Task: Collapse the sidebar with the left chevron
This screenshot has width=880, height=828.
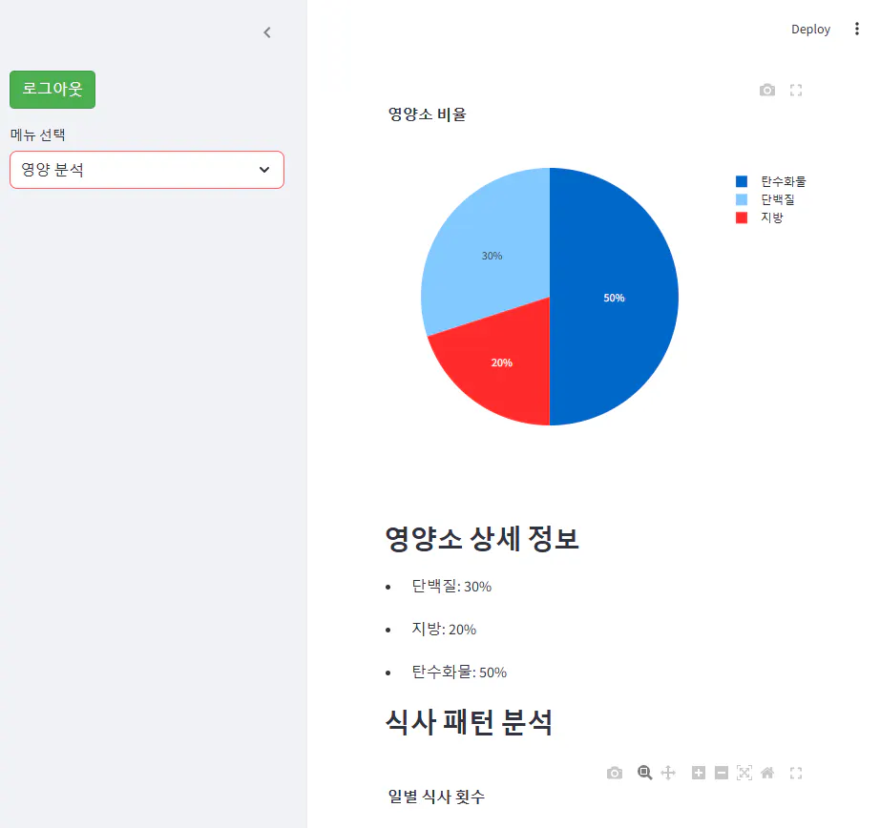Action: tap(267, 32)
